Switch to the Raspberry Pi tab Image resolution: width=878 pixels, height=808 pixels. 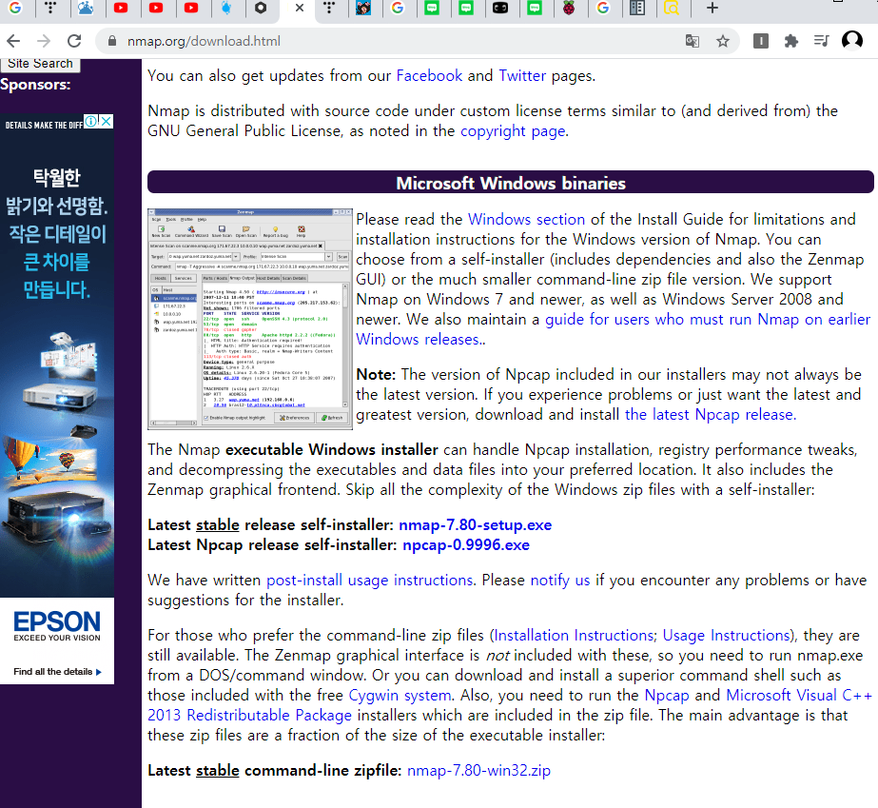569,8
